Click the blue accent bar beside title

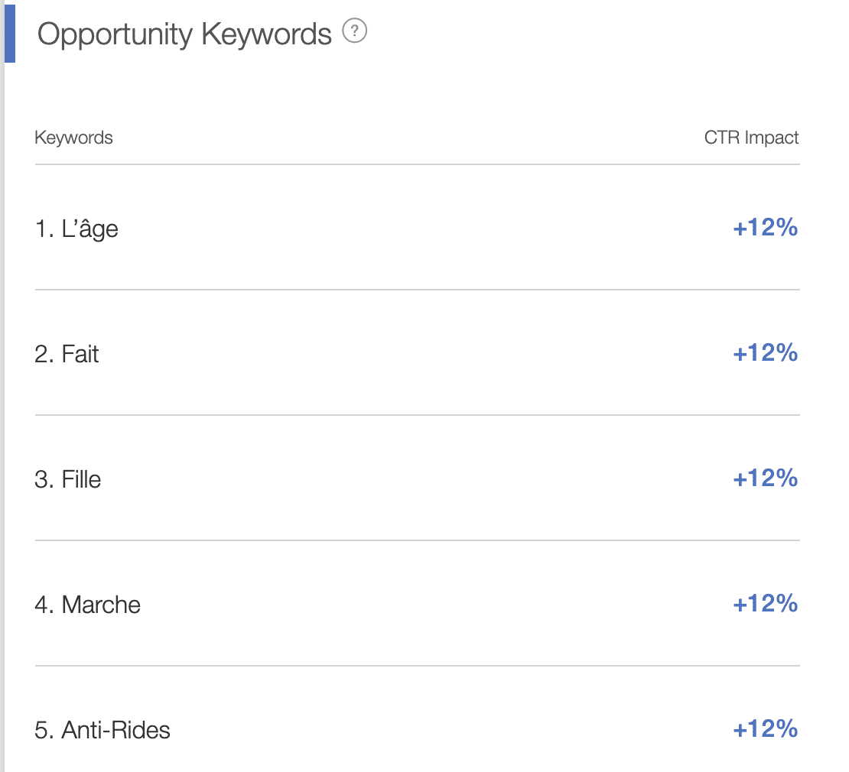click(10, 34)
